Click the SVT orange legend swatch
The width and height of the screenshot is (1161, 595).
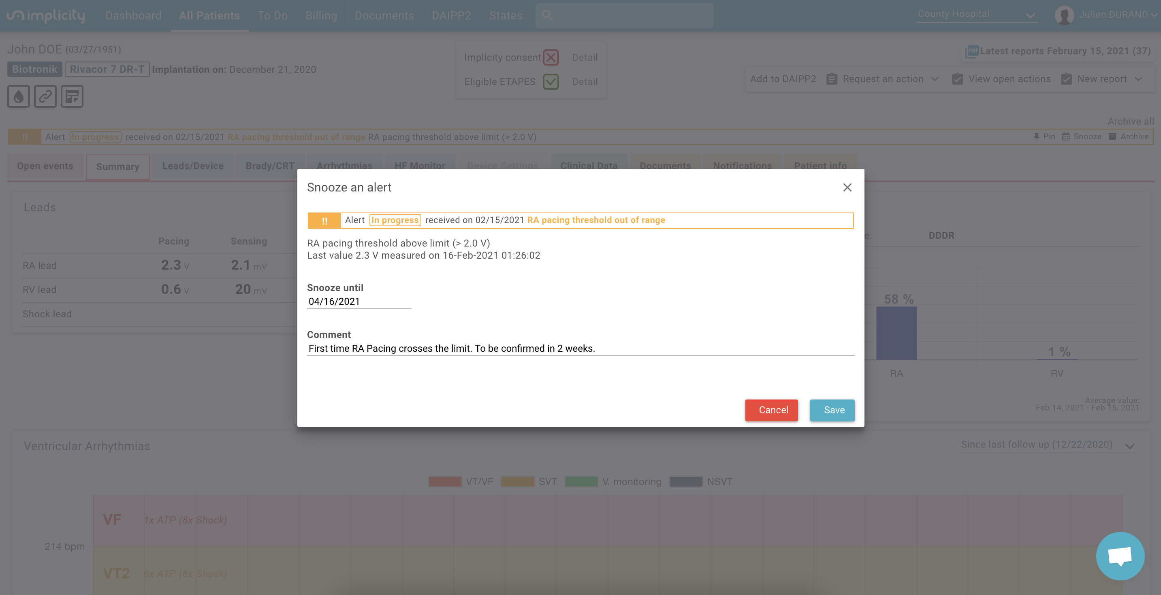[x=517, y=482]
